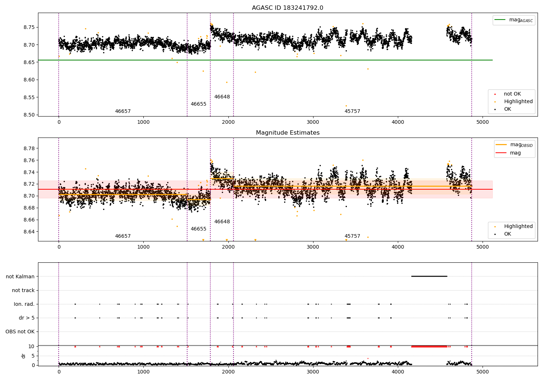Viewport: 543px width, 380px height.
Task: Select the mag OBSID legend entry
Action: [x=514, y=145]
